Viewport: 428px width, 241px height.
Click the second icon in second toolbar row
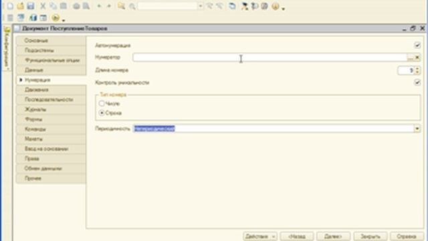coord(21,18)
